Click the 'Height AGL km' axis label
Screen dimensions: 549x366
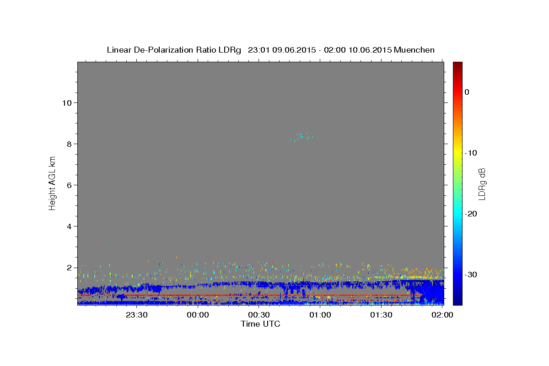point(53,184)
